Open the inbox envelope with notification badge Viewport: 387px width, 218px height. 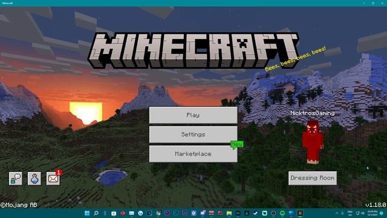[53, 179]
